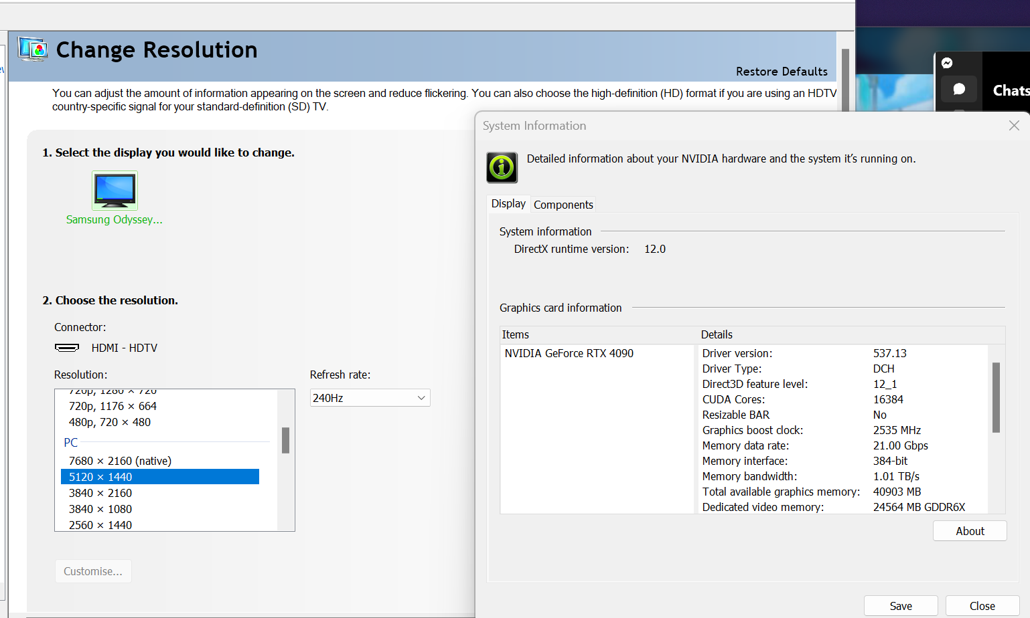Click Direct3D feature level value 12_1
The image size is (1030, 618).
click(885, 384)
